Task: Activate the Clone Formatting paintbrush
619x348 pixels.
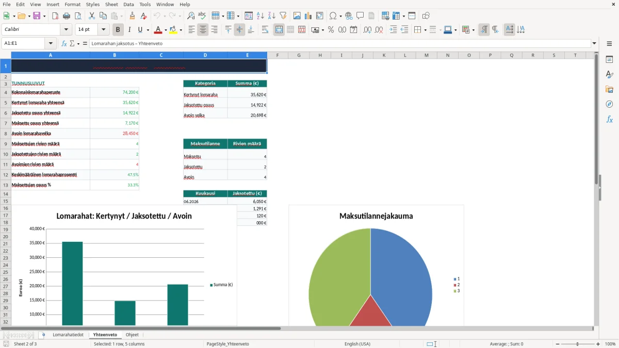Action: 133,16
